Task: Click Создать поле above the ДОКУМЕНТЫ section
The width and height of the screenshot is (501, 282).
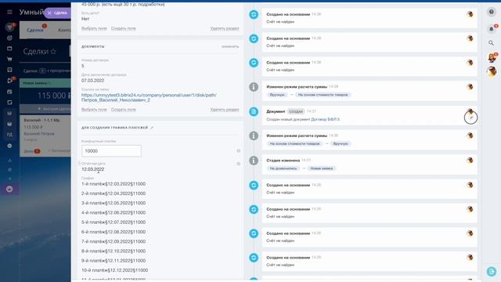Action: pos(124,28)
